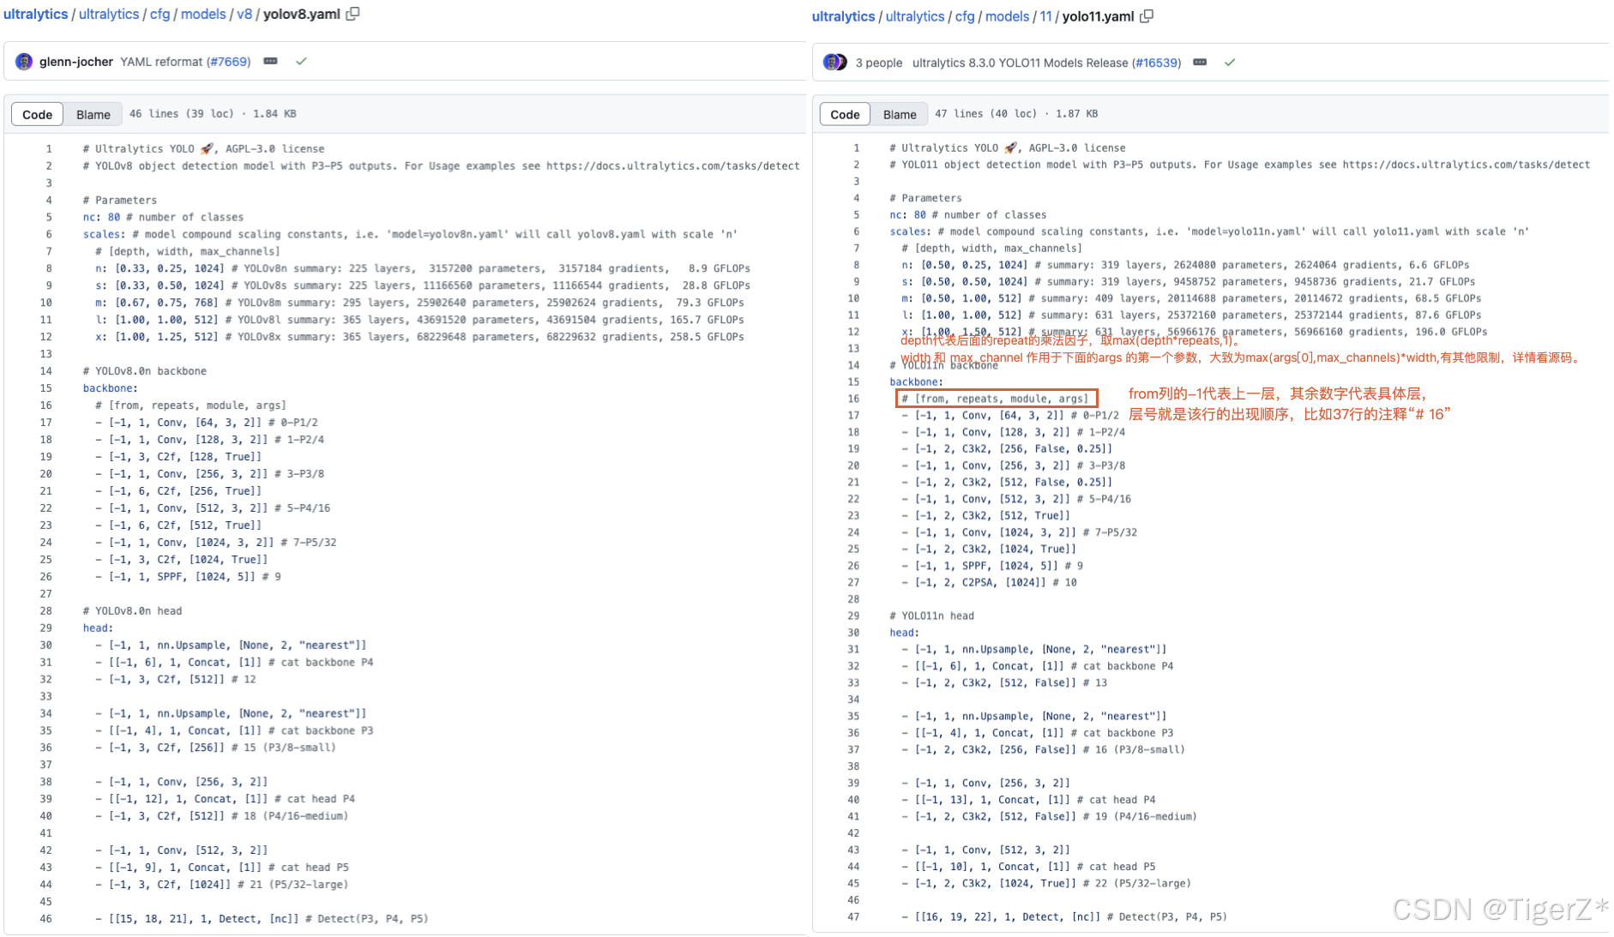1614x937 pixels.
Task: Click 'scales:' key in yolo11 file
Action: point(910,231)
